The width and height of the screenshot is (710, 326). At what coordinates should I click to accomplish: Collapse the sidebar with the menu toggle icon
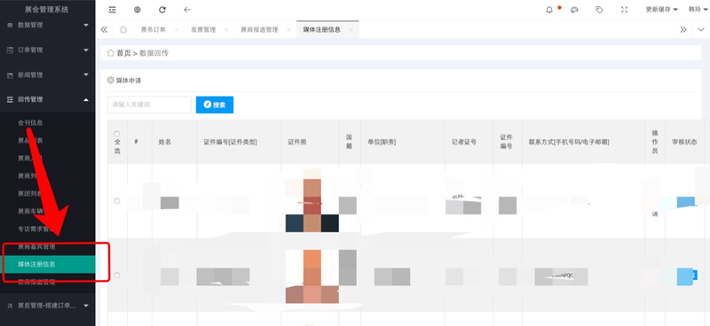tap(113, 10)
